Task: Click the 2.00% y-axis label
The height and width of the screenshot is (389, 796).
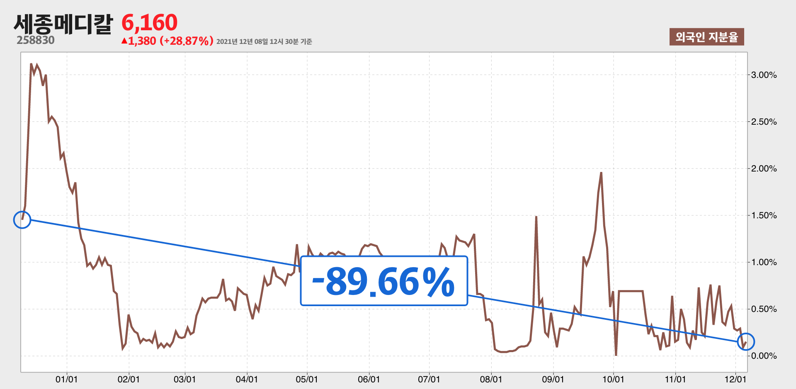Action: click(x=764, y=169)
